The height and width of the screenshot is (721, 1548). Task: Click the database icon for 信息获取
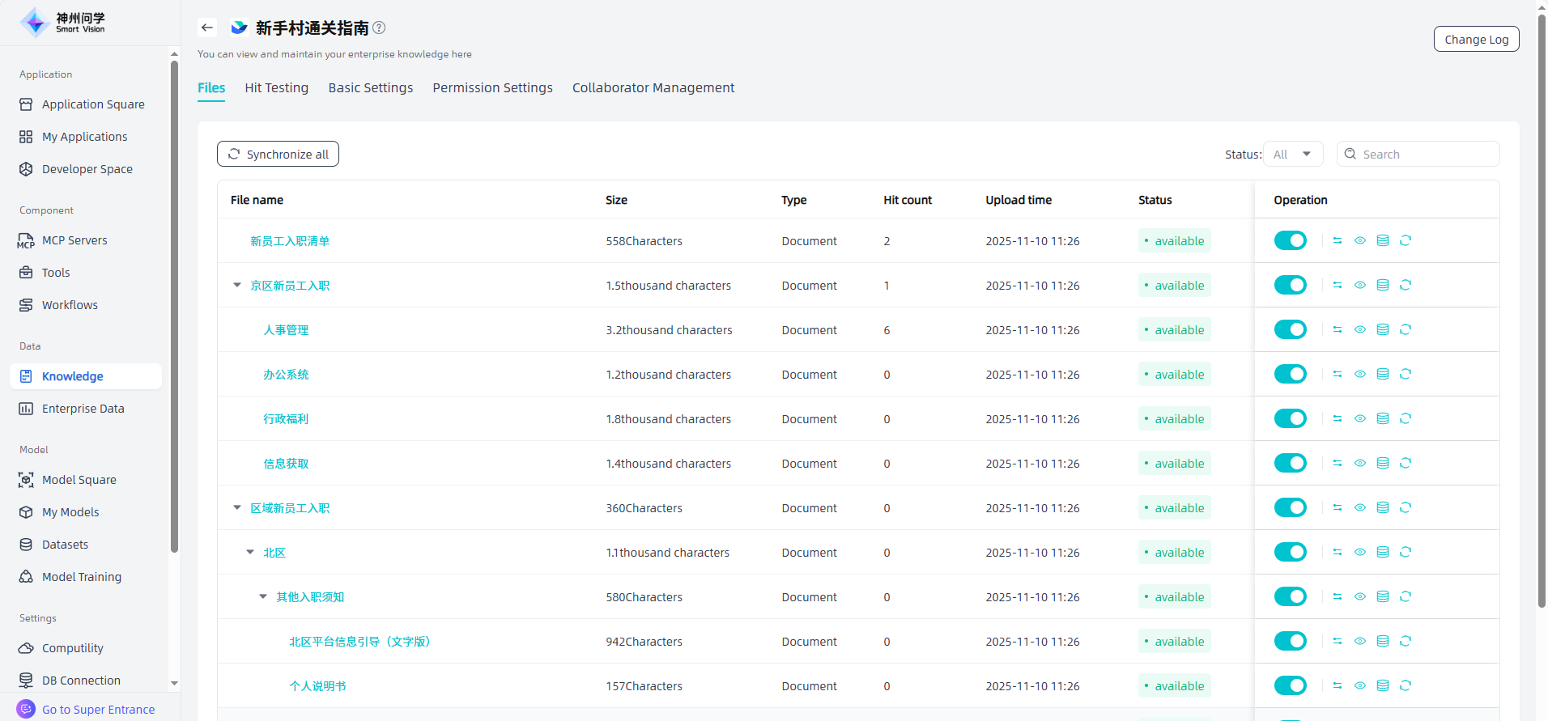(1383, 463)
